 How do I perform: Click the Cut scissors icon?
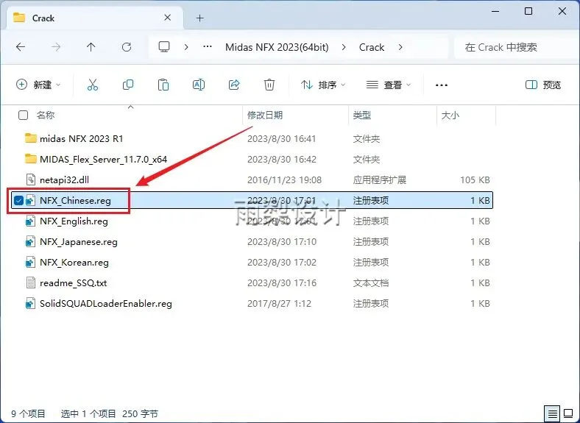(93, 85)
